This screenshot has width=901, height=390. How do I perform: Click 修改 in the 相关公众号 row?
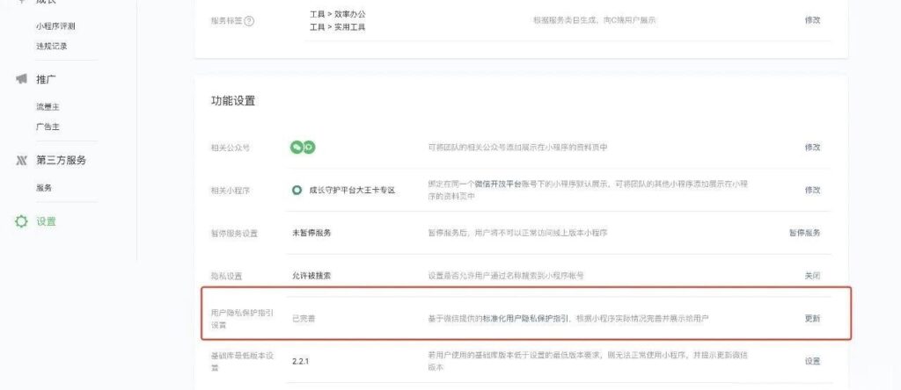point(812,148)
